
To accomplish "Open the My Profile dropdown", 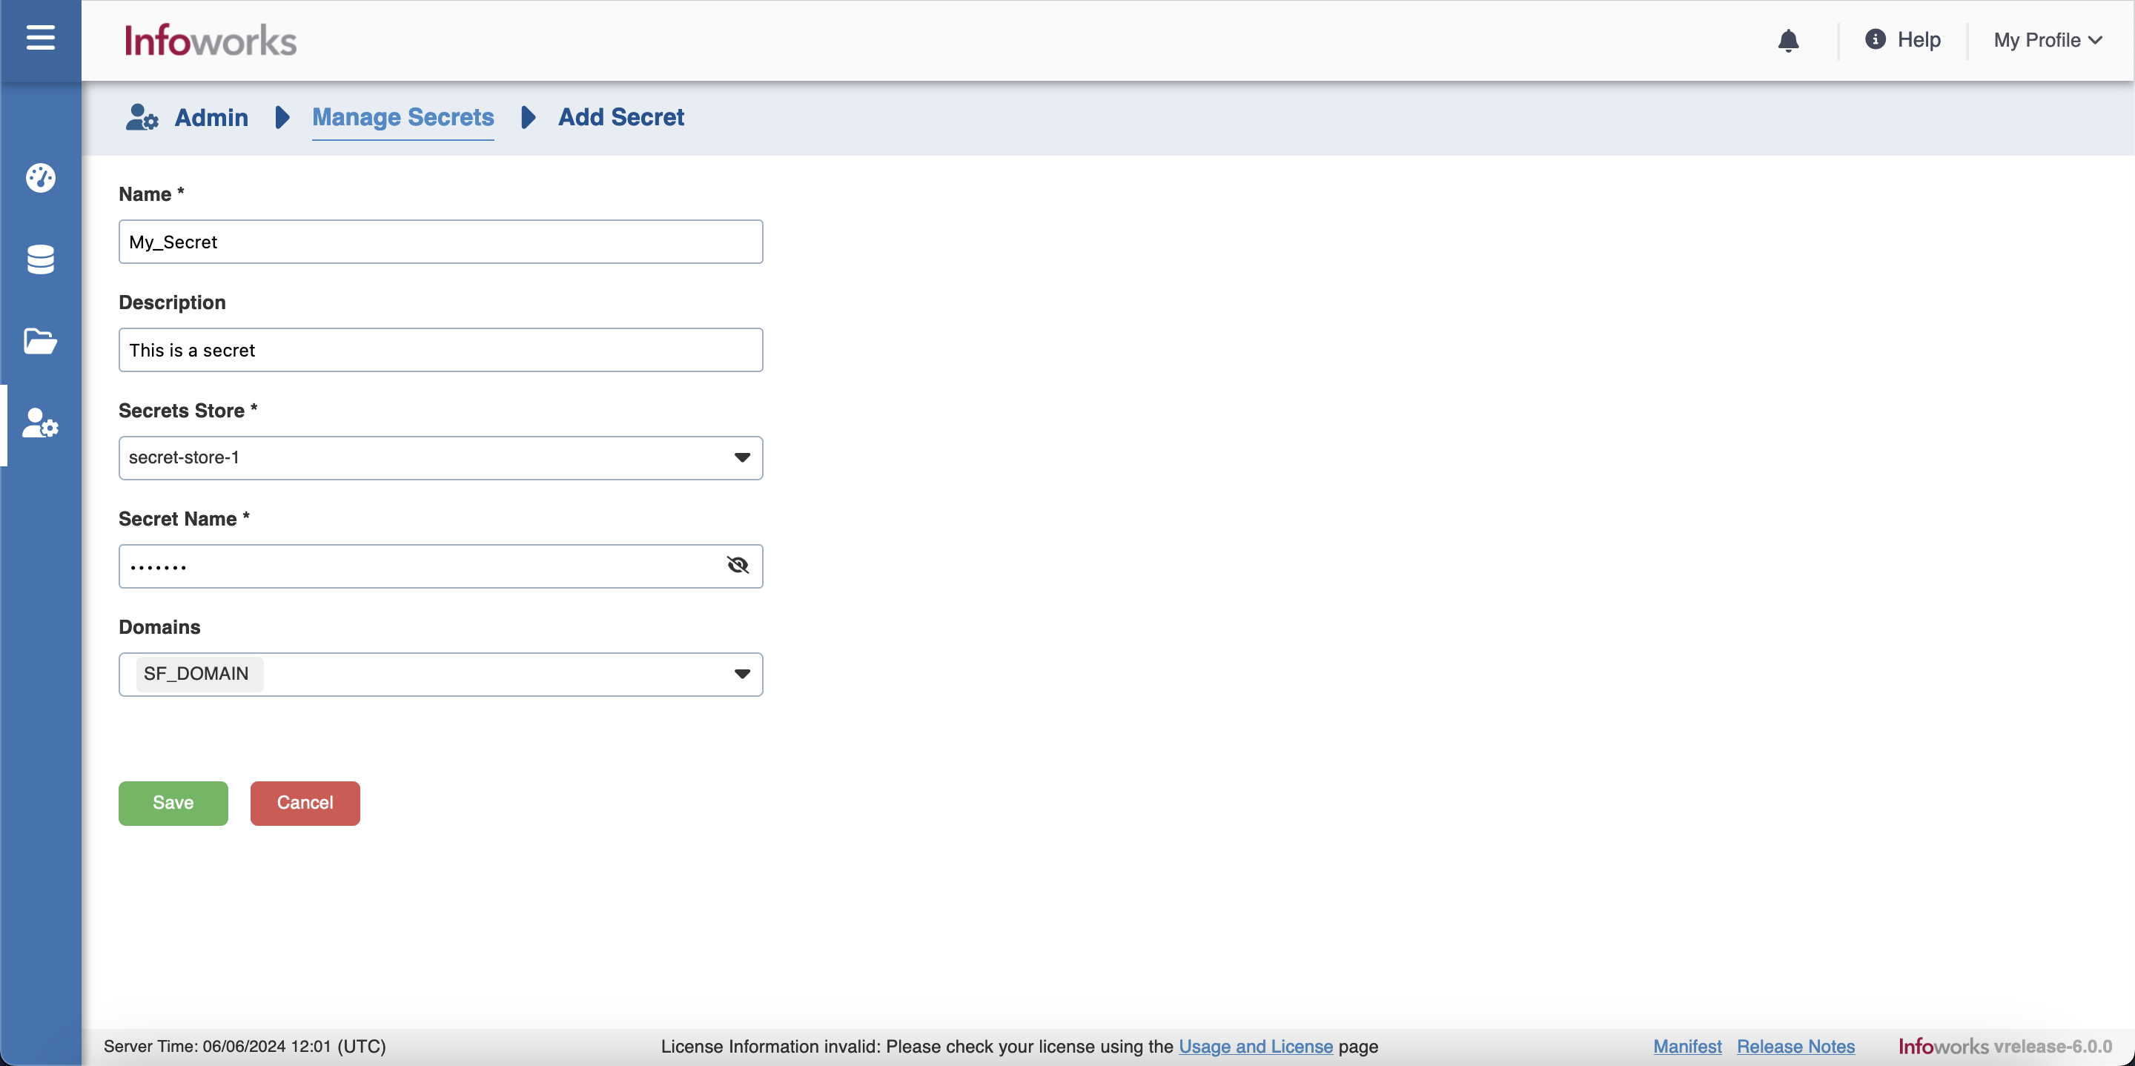I will [2048, 40].
